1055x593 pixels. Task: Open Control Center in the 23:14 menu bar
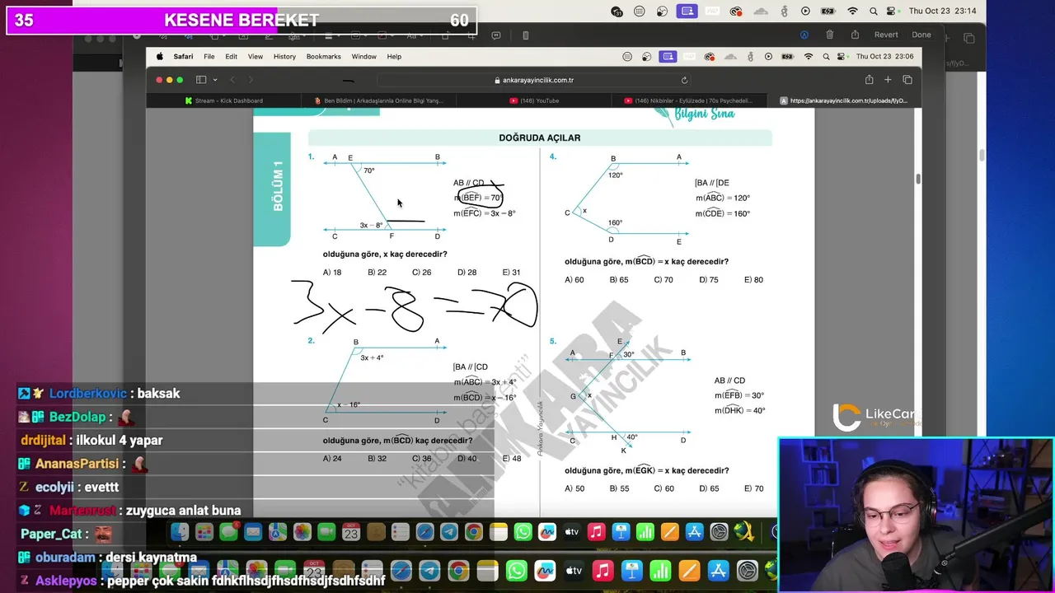click(x=891, y=11)
